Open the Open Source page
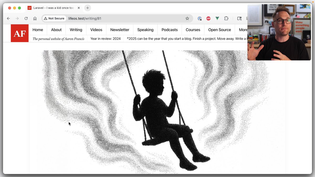315x177 pixels. pyautogui.click(x=220, y=30)
